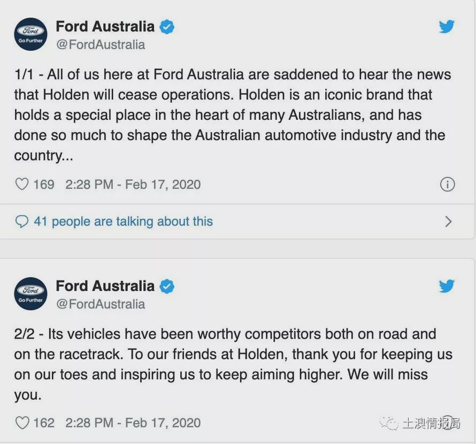Open Ford Australia profile name in first tweet
Viewport: 476px width, 444px height.
click(x=105, y=26)
